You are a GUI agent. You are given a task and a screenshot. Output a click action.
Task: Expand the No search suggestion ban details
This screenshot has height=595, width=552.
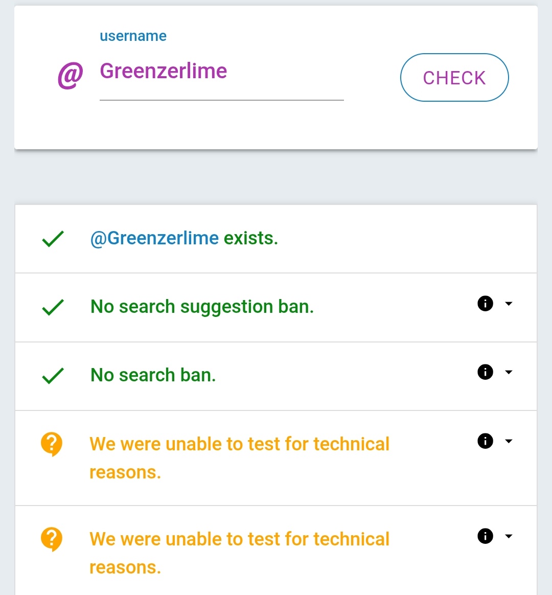coord(509,304)
